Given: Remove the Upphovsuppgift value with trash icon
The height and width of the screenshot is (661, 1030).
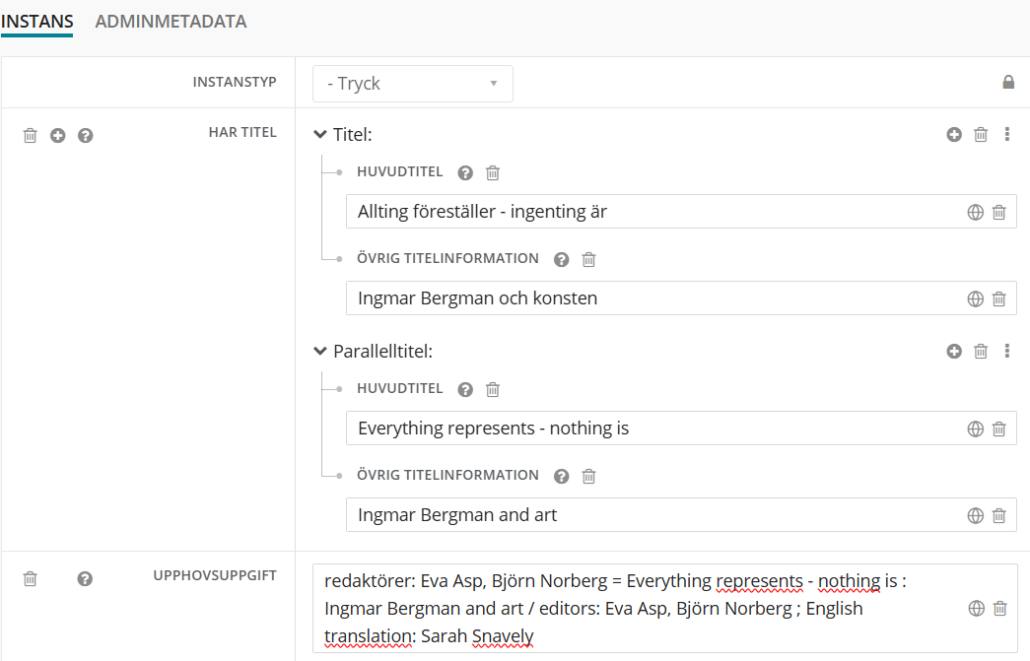Looking at the screenshot, I should (1000, 609).
